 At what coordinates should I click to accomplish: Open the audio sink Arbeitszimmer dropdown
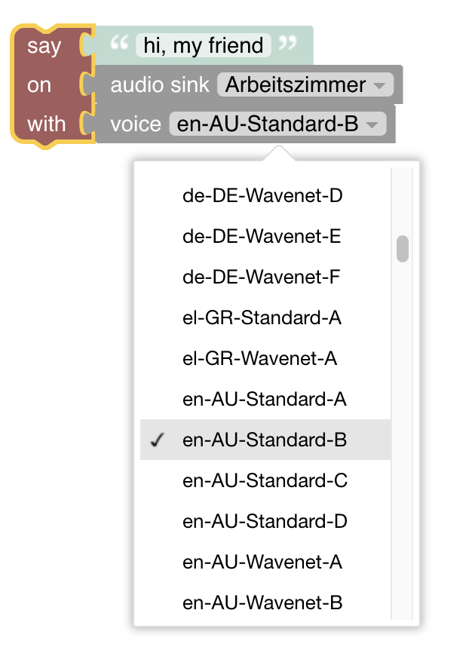(305, 85)
